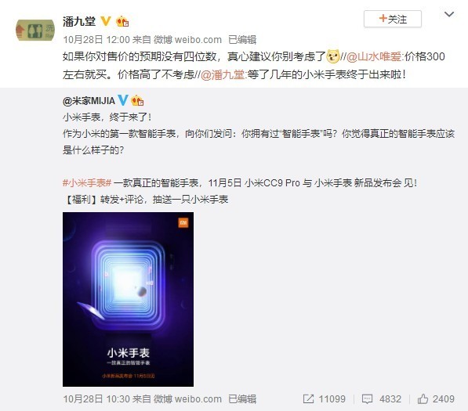Click the repost icon showing 11099
This screenshot has width=468, height=411.
(x=308, y=398)
